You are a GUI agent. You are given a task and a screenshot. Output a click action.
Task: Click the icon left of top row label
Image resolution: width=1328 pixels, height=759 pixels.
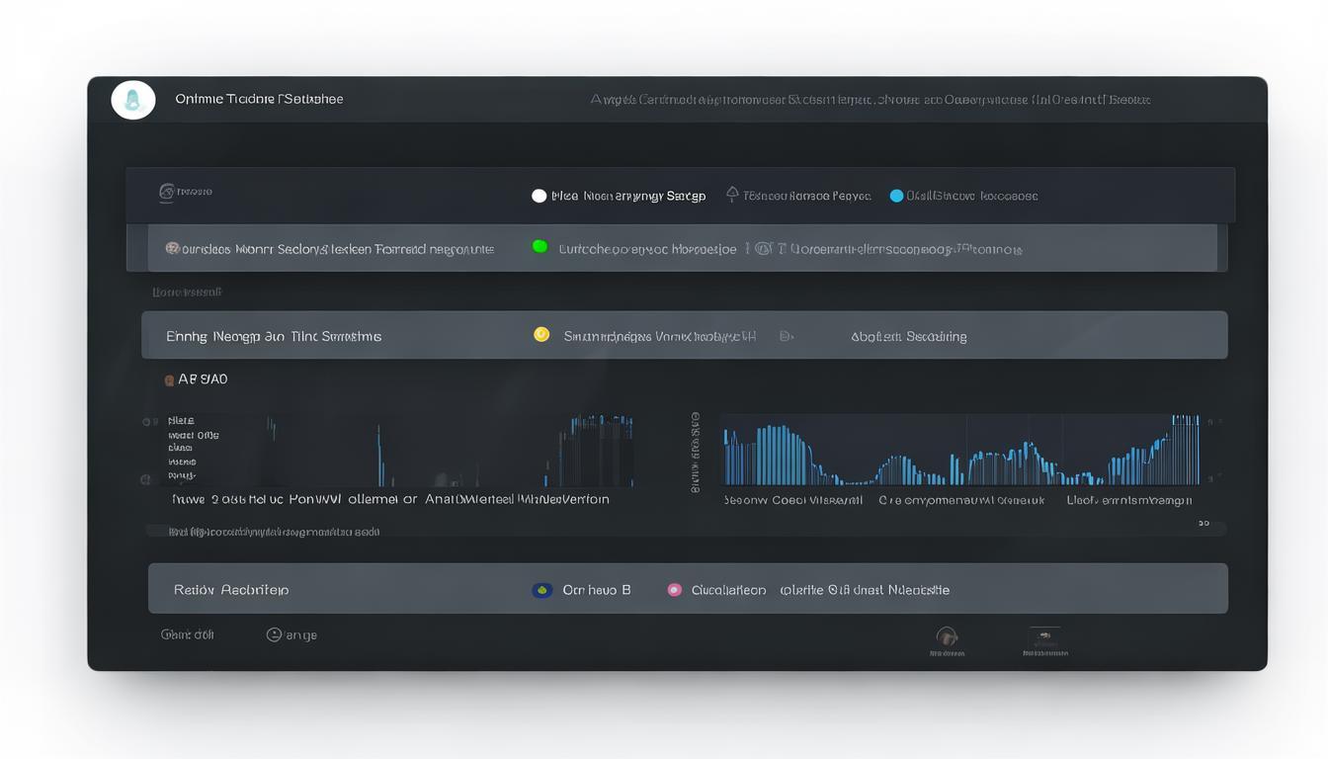pos(167,192)
